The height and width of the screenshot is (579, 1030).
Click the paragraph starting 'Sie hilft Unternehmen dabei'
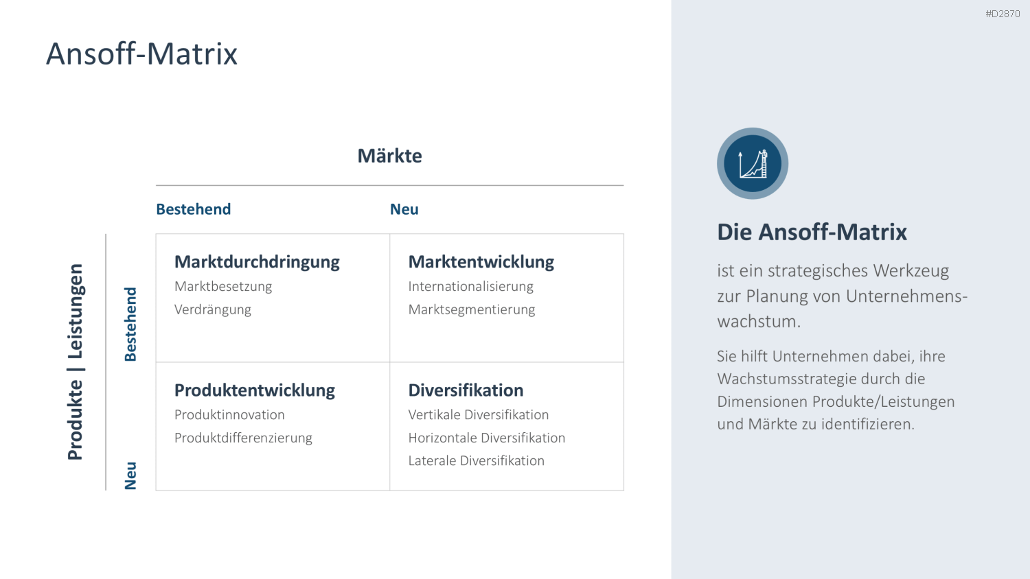click(836, 390)
